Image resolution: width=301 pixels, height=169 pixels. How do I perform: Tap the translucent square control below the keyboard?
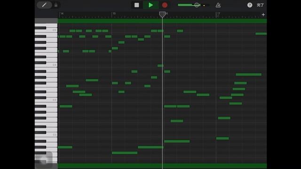(x=44, y=160)
